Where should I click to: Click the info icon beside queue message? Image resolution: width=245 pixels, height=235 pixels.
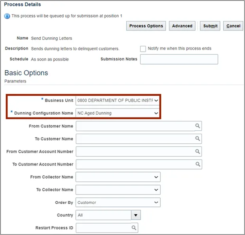(7, 16)
